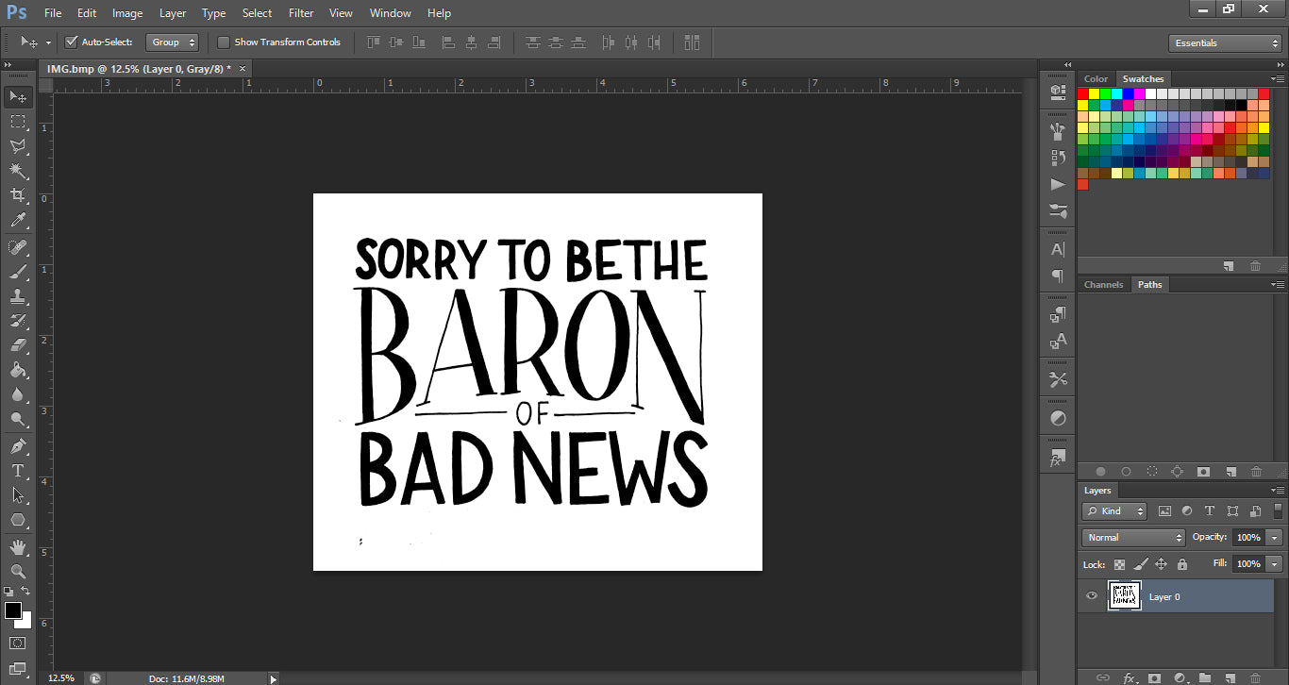Click the Opacity 100% value field
Viewport: 1289px width, 685px height.
(x=1248, y=537)
